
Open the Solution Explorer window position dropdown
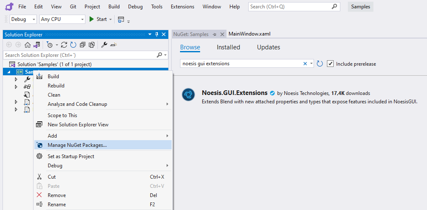point(149,34)
